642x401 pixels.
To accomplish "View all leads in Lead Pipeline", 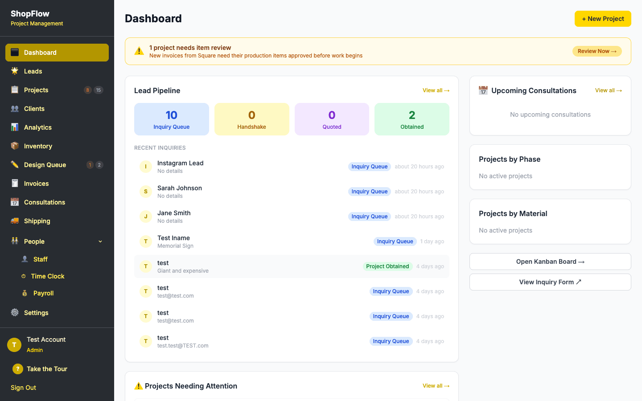I will [436, 90].
